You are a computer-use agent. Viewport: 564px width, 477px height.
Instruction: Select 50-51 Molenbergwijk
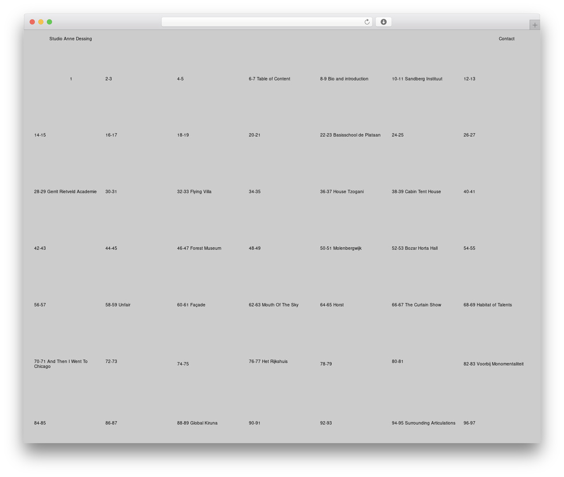point(341,248)
